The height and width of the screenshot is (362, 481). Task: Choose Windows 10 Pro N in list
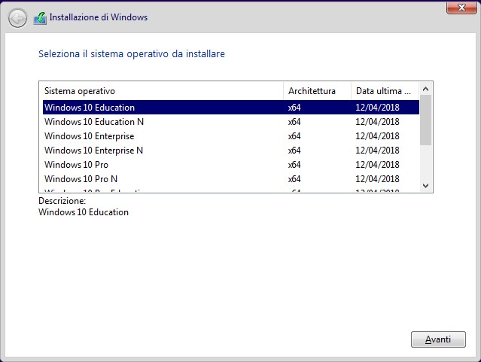[230, 179]
